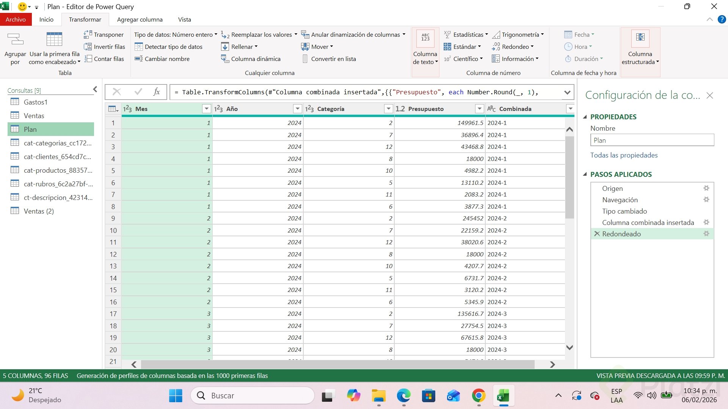Click the Columna dinámica icon

(225, 59)
